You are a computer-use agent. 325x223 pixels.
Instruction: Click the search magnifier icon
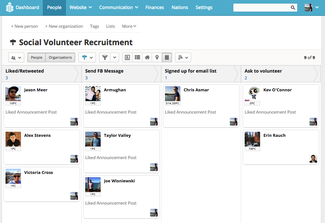coord(293,8)
